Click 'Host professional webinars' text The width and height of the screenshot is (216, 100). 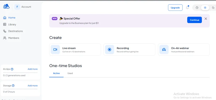click(183, 52)
